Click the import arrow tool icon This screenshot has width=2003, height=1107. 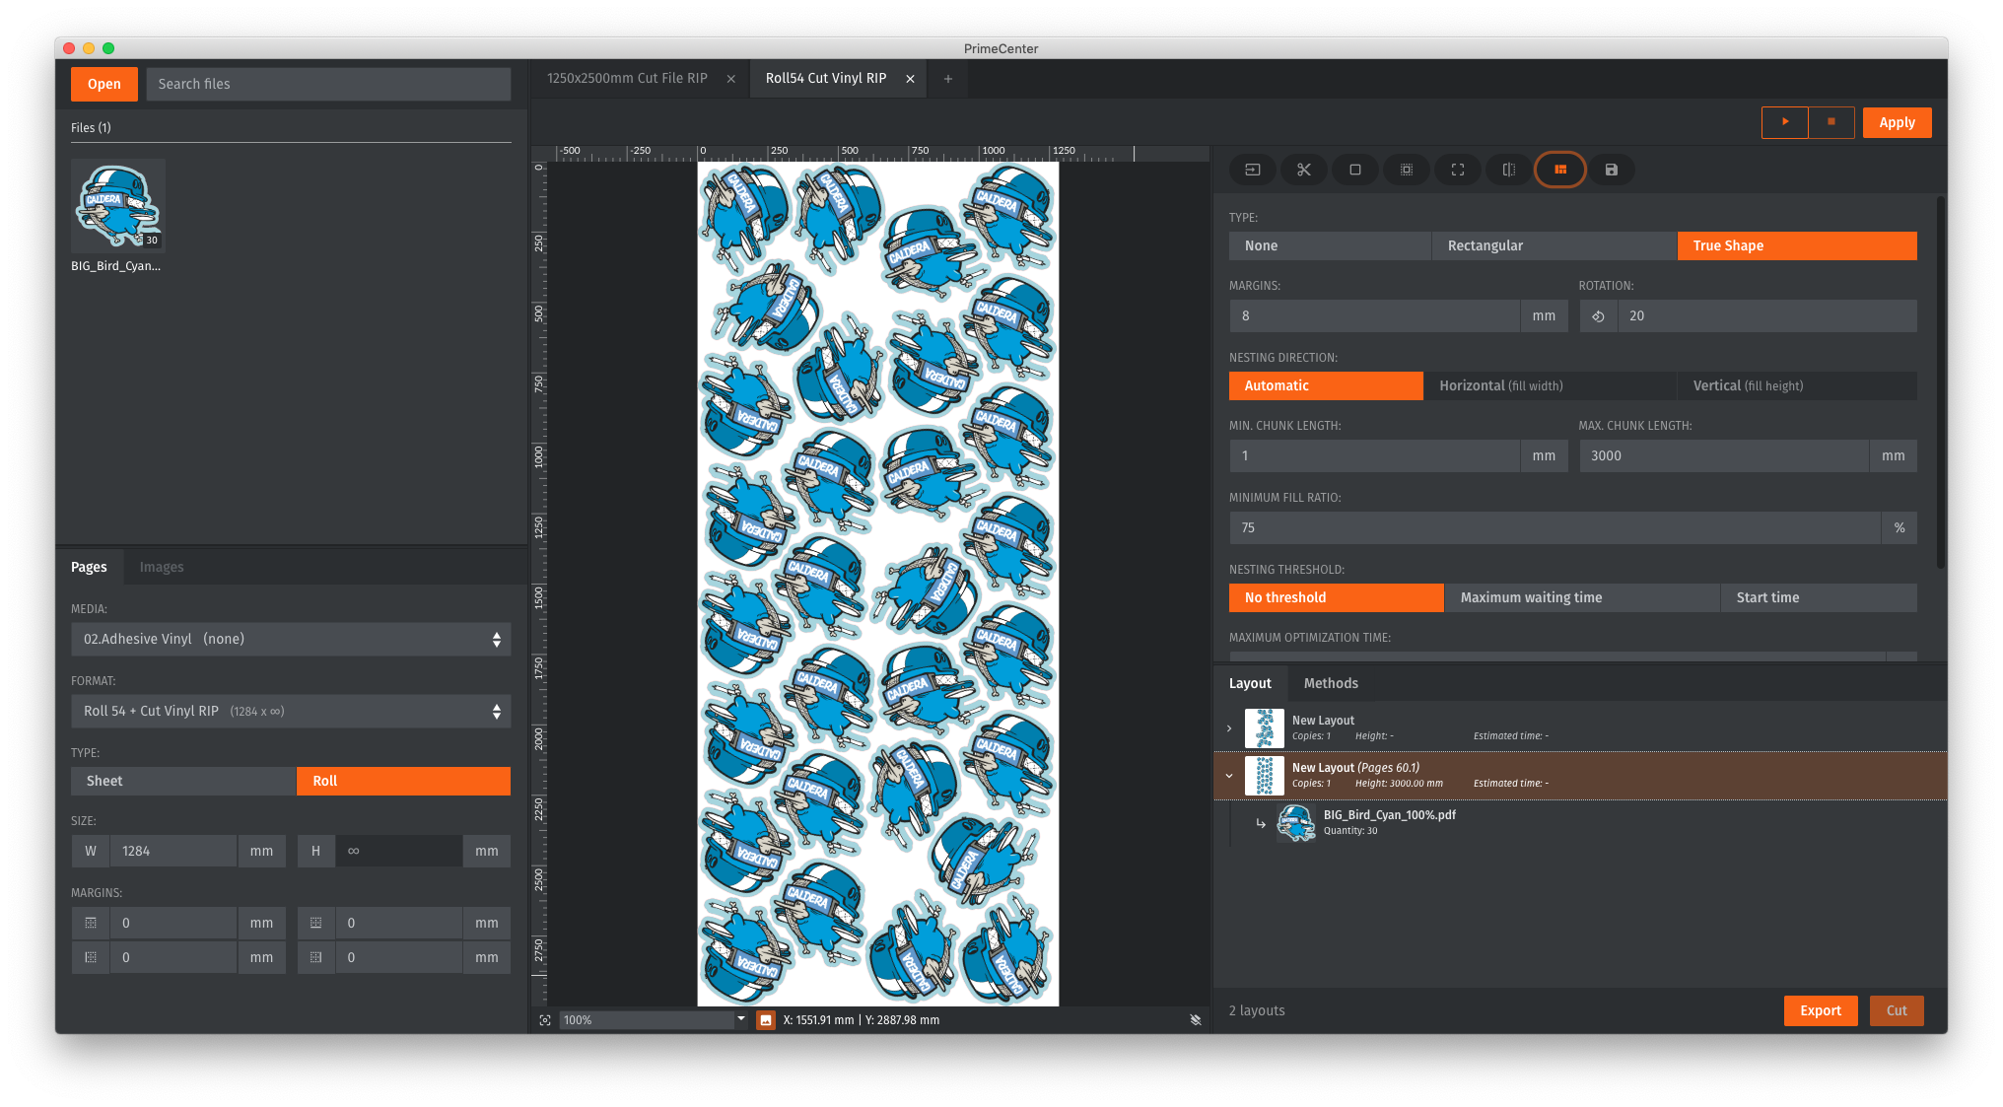[x=1252, y=170]
